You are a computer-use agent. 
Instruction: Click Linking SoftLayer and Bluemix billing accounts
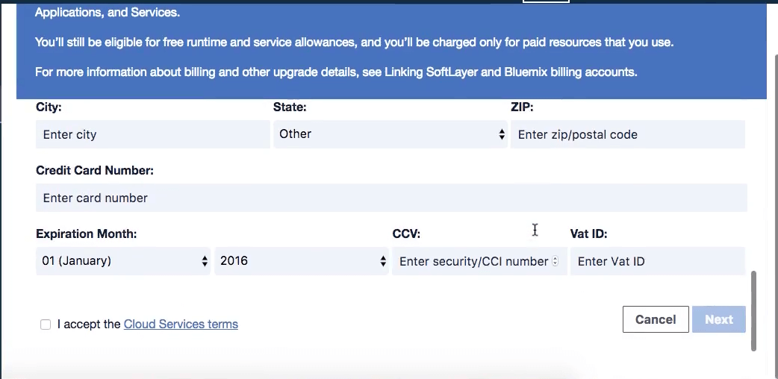click(x=511, y=72)
